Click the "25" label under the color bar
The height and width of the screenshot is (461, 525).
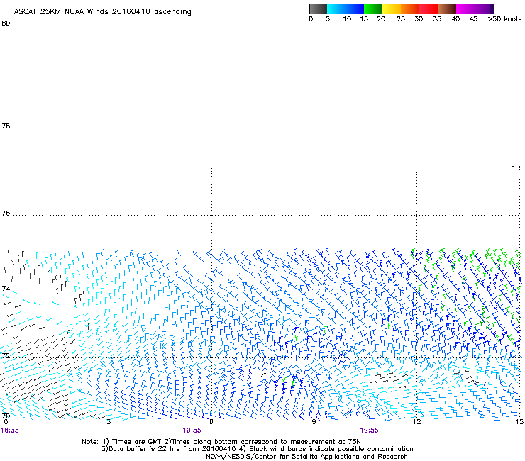pos(401,19)
